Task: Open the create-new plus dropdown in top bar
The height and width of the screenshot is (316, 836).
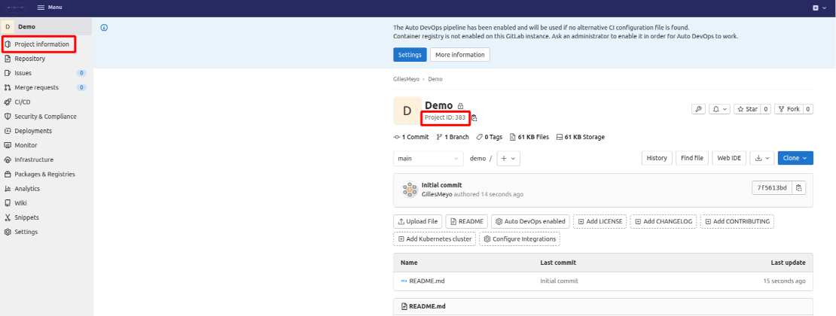Action: click(x=818, y=8)
